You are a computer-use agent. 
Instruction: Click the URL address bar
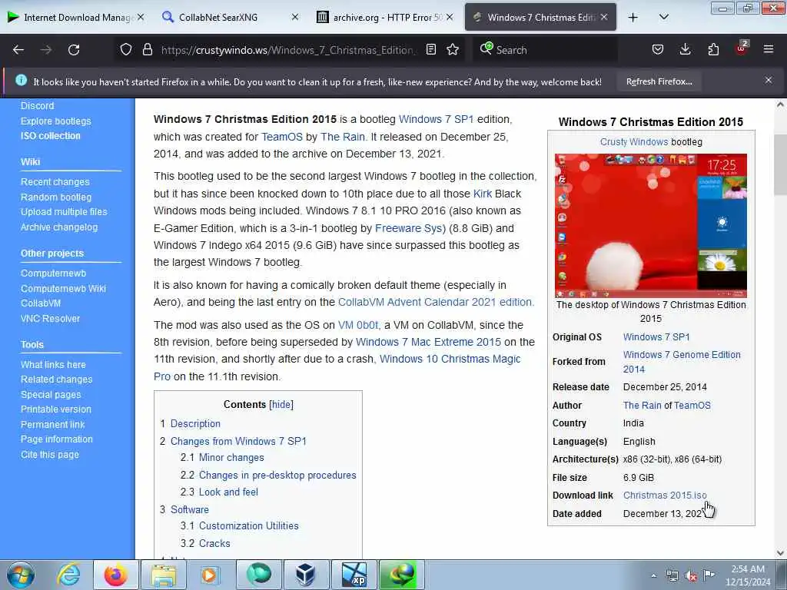click(x=288, y=50)
